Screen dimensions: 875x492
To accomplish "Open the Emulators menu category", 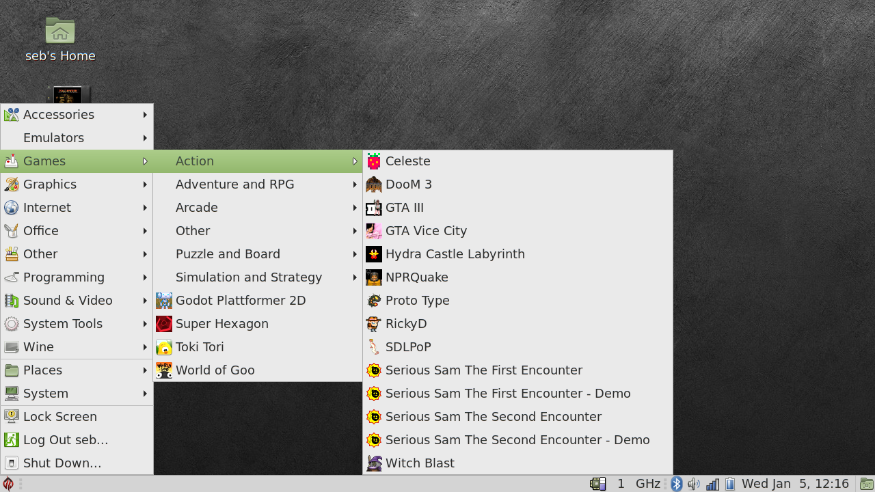I will pos(53,138).
